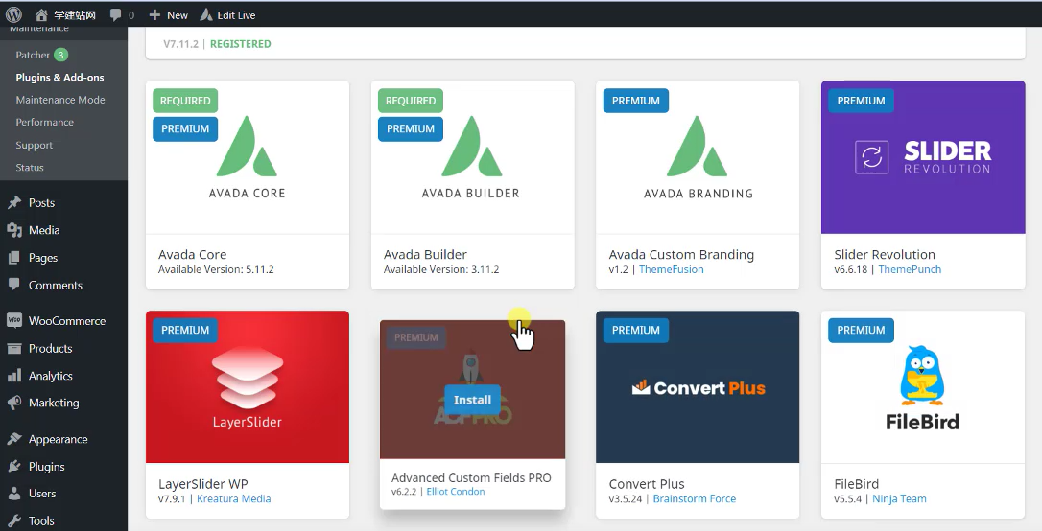Click the Posts pushpin icon in sidebar
The image size is (1042, 531).
(x=14, y=203)
